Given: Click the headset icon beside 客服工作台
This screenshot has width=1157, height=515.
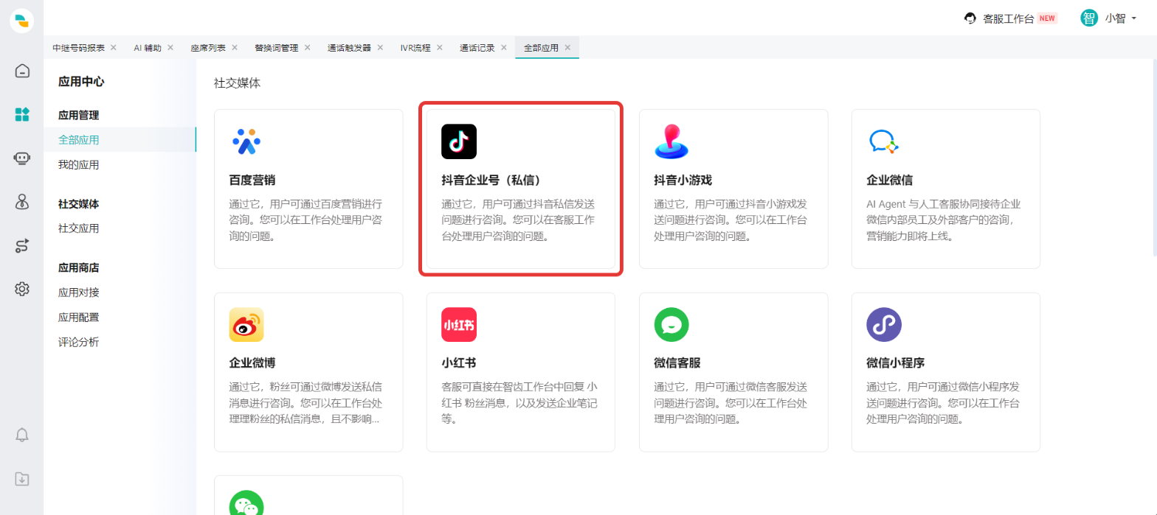Looking at the screenshot, I should pyautogui.click(x=970, y=18).
